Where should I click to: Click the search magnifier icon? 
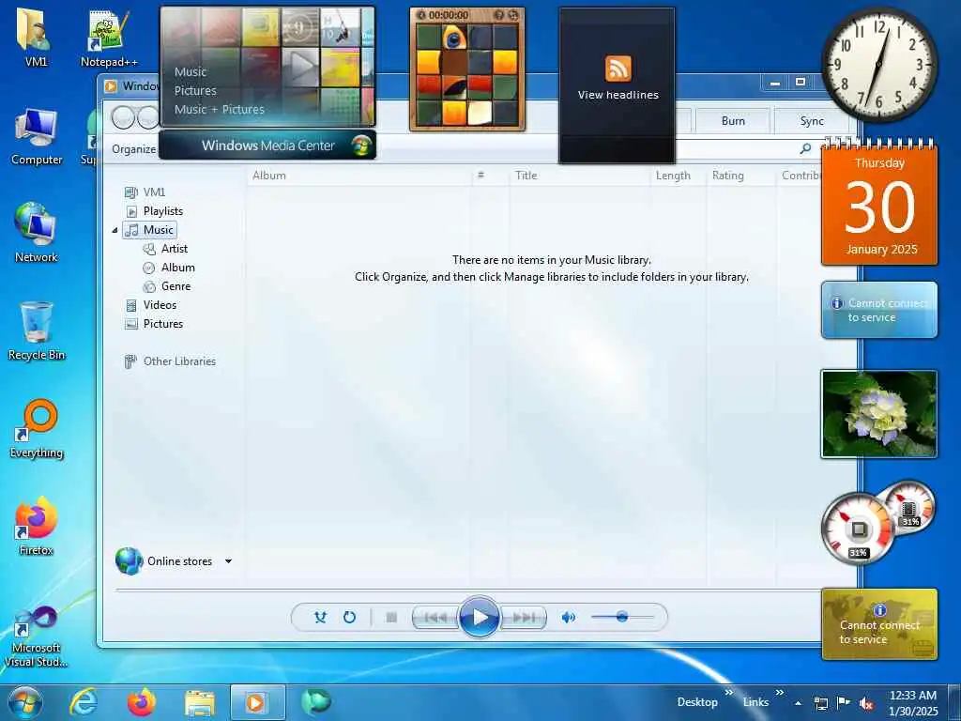coord(805,148)
